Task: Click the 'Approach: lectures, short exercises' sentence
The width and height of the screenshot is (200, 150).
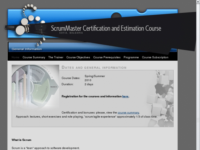Action: point(86,117)
